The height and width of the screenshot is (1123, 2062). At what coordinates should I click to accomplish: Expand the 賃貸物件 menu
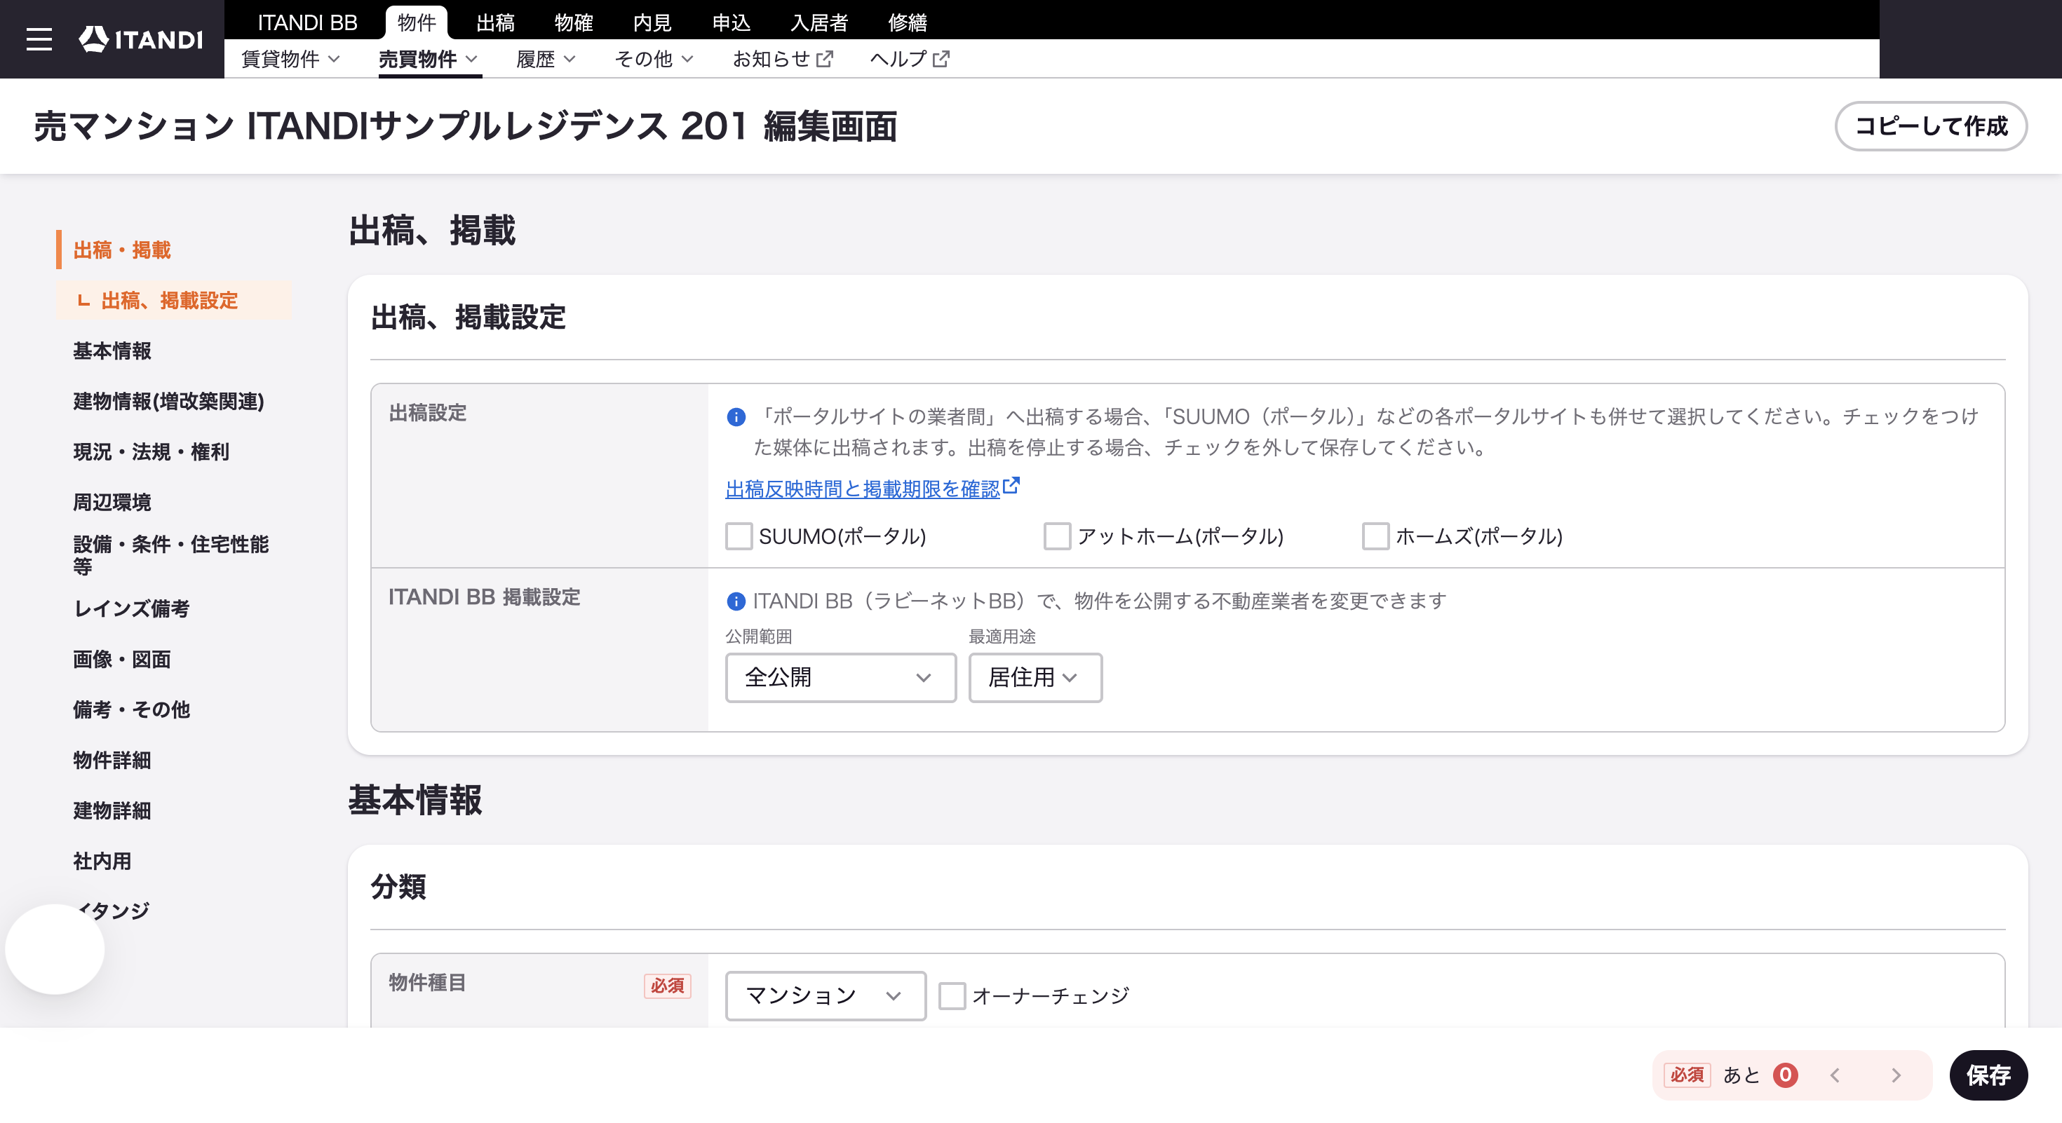(x=290, y=59)
